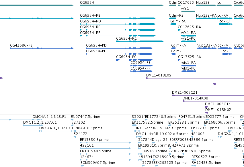Click the DME1-018E09 clone label

(159, 75)
